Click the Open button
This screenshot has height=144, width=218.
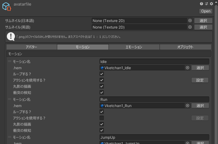click(x=206, y=11)
